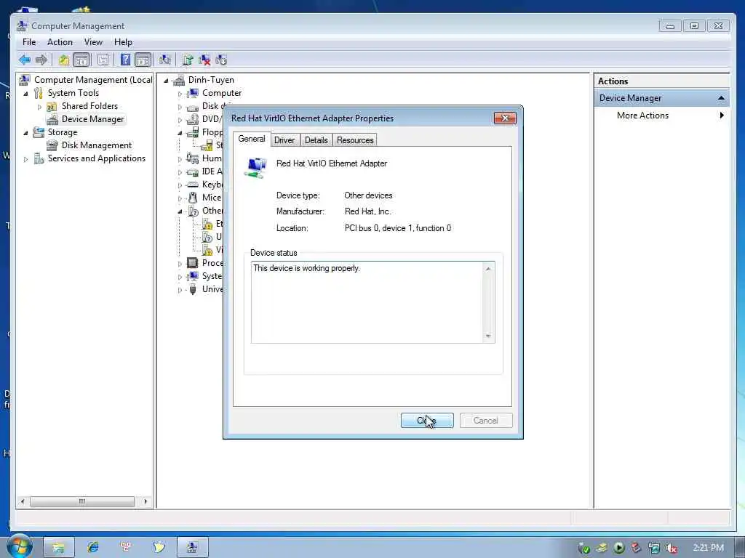745x558 pixels.
Task: Select Disk Management in console tree
Action: click(x=97, y=145)
